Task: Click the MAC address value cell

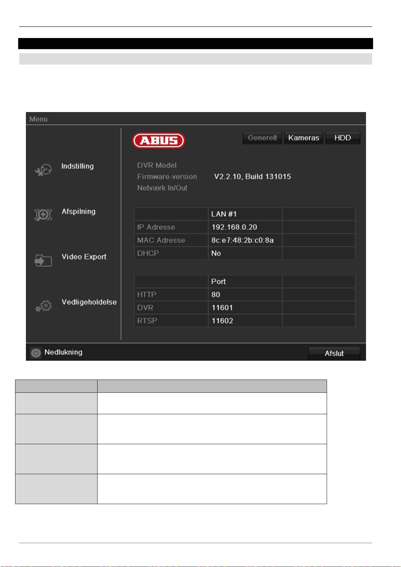Action: [x=242, y=240]
